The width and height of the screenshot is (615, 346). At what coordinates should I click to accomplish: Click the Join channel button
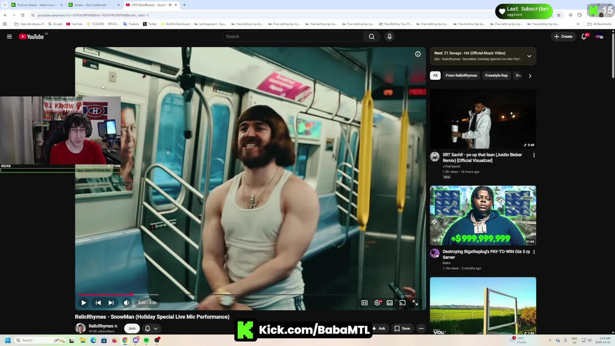132,328
